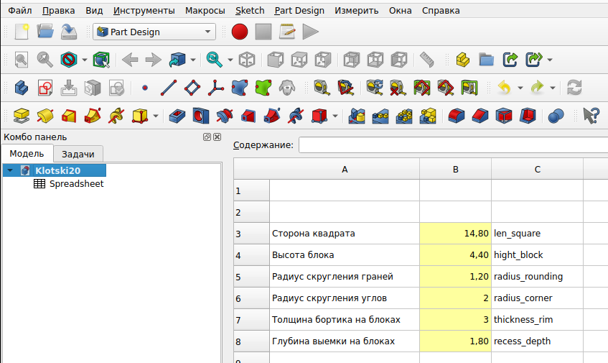This screenshot has height=363, width=608.
Task: Open the undo history dropdown arrow
Action: (520, 88)
